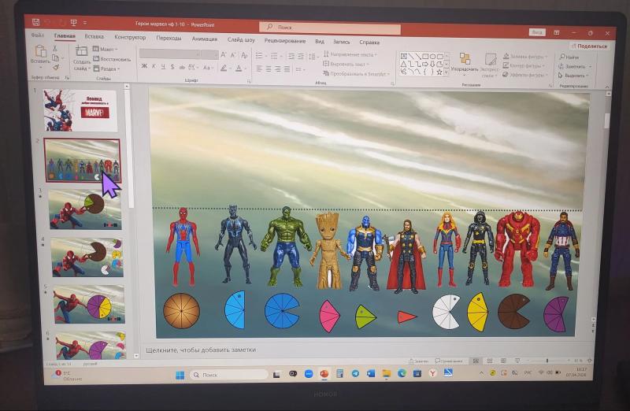The width and height of the screenshot is (630, 411).
Task: Click the Создать слайд new slide icon
Action: [82, 51]
